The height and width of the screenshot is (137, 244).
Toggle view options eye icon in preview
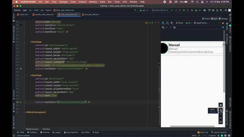(163, 27)
